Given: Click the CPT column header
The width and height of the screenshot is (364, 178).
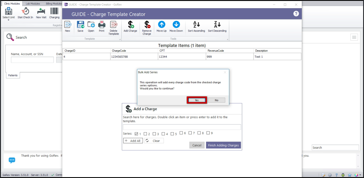Looking at the screenshot, I should (182, 51).
